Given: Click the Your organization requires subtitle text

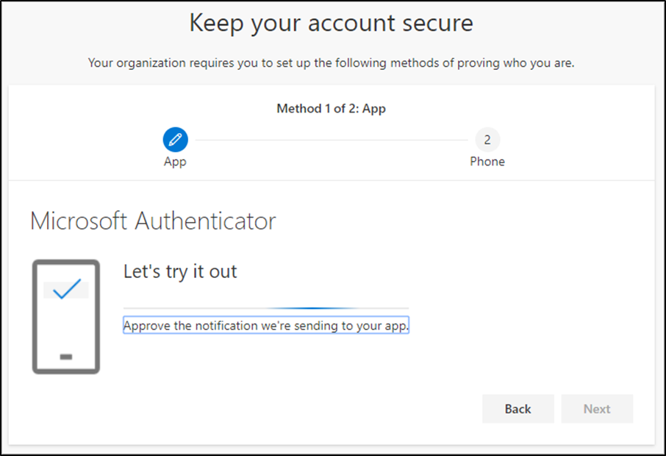Looking at the screenshot, I should click(331, 63).
